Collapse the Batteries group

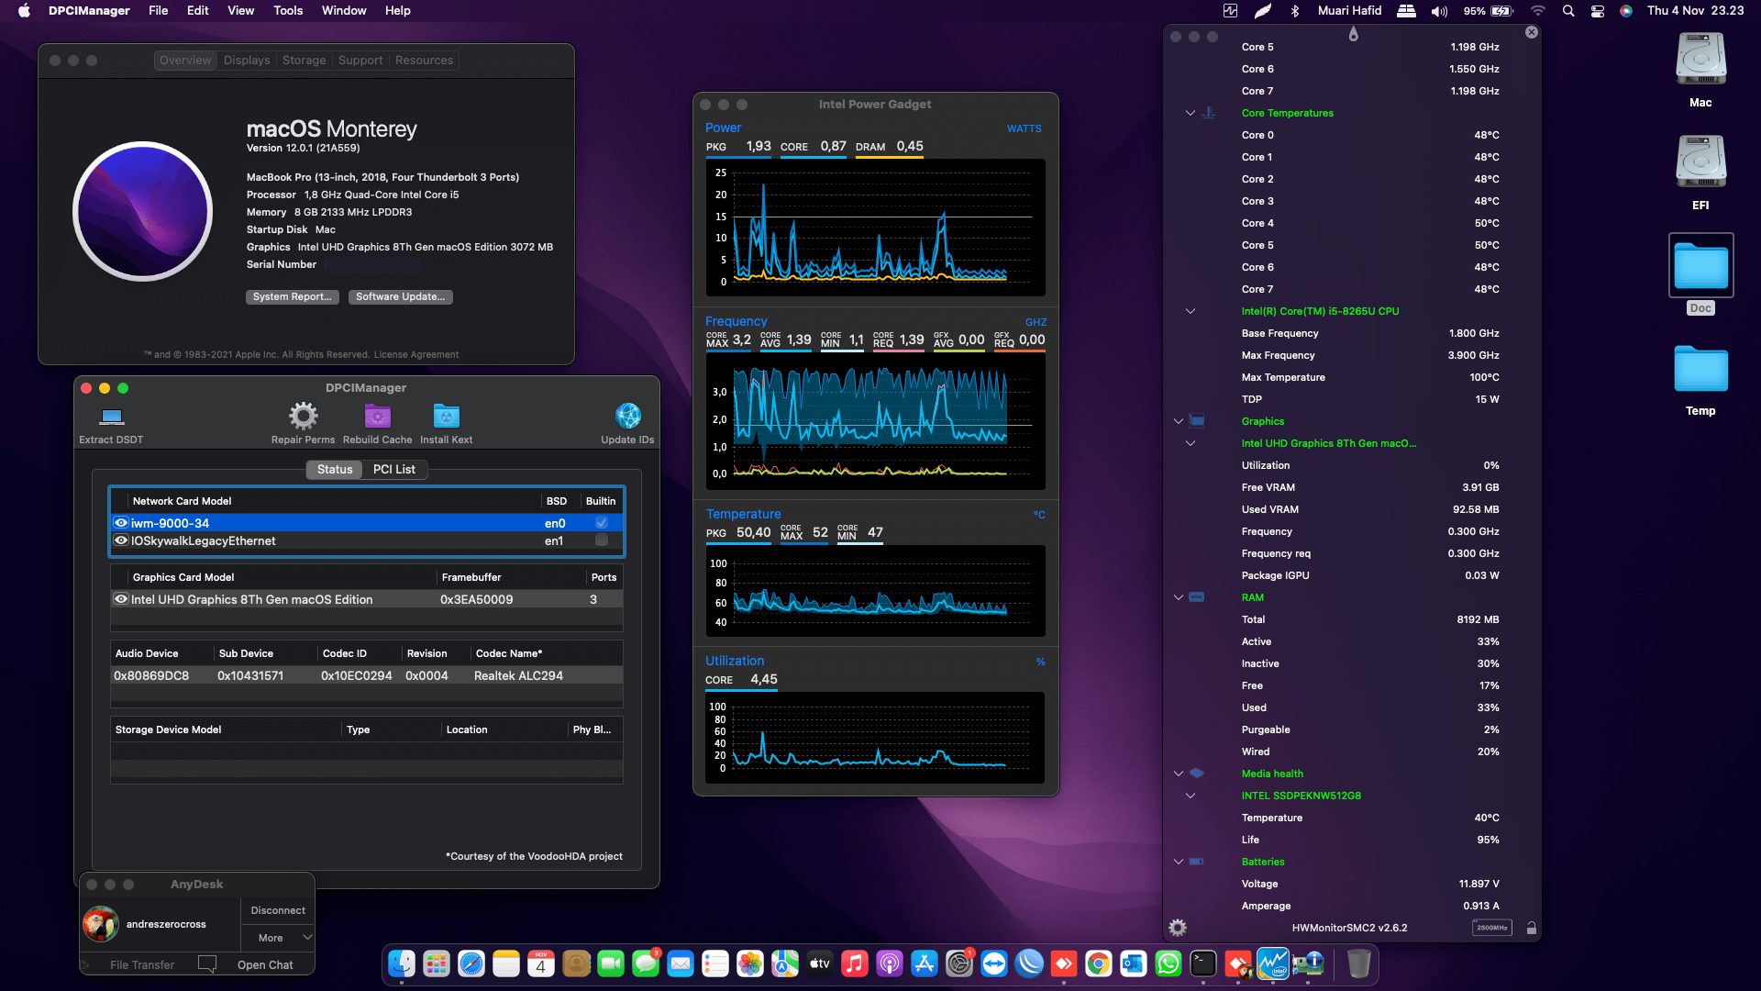(x=1179, y=862)
